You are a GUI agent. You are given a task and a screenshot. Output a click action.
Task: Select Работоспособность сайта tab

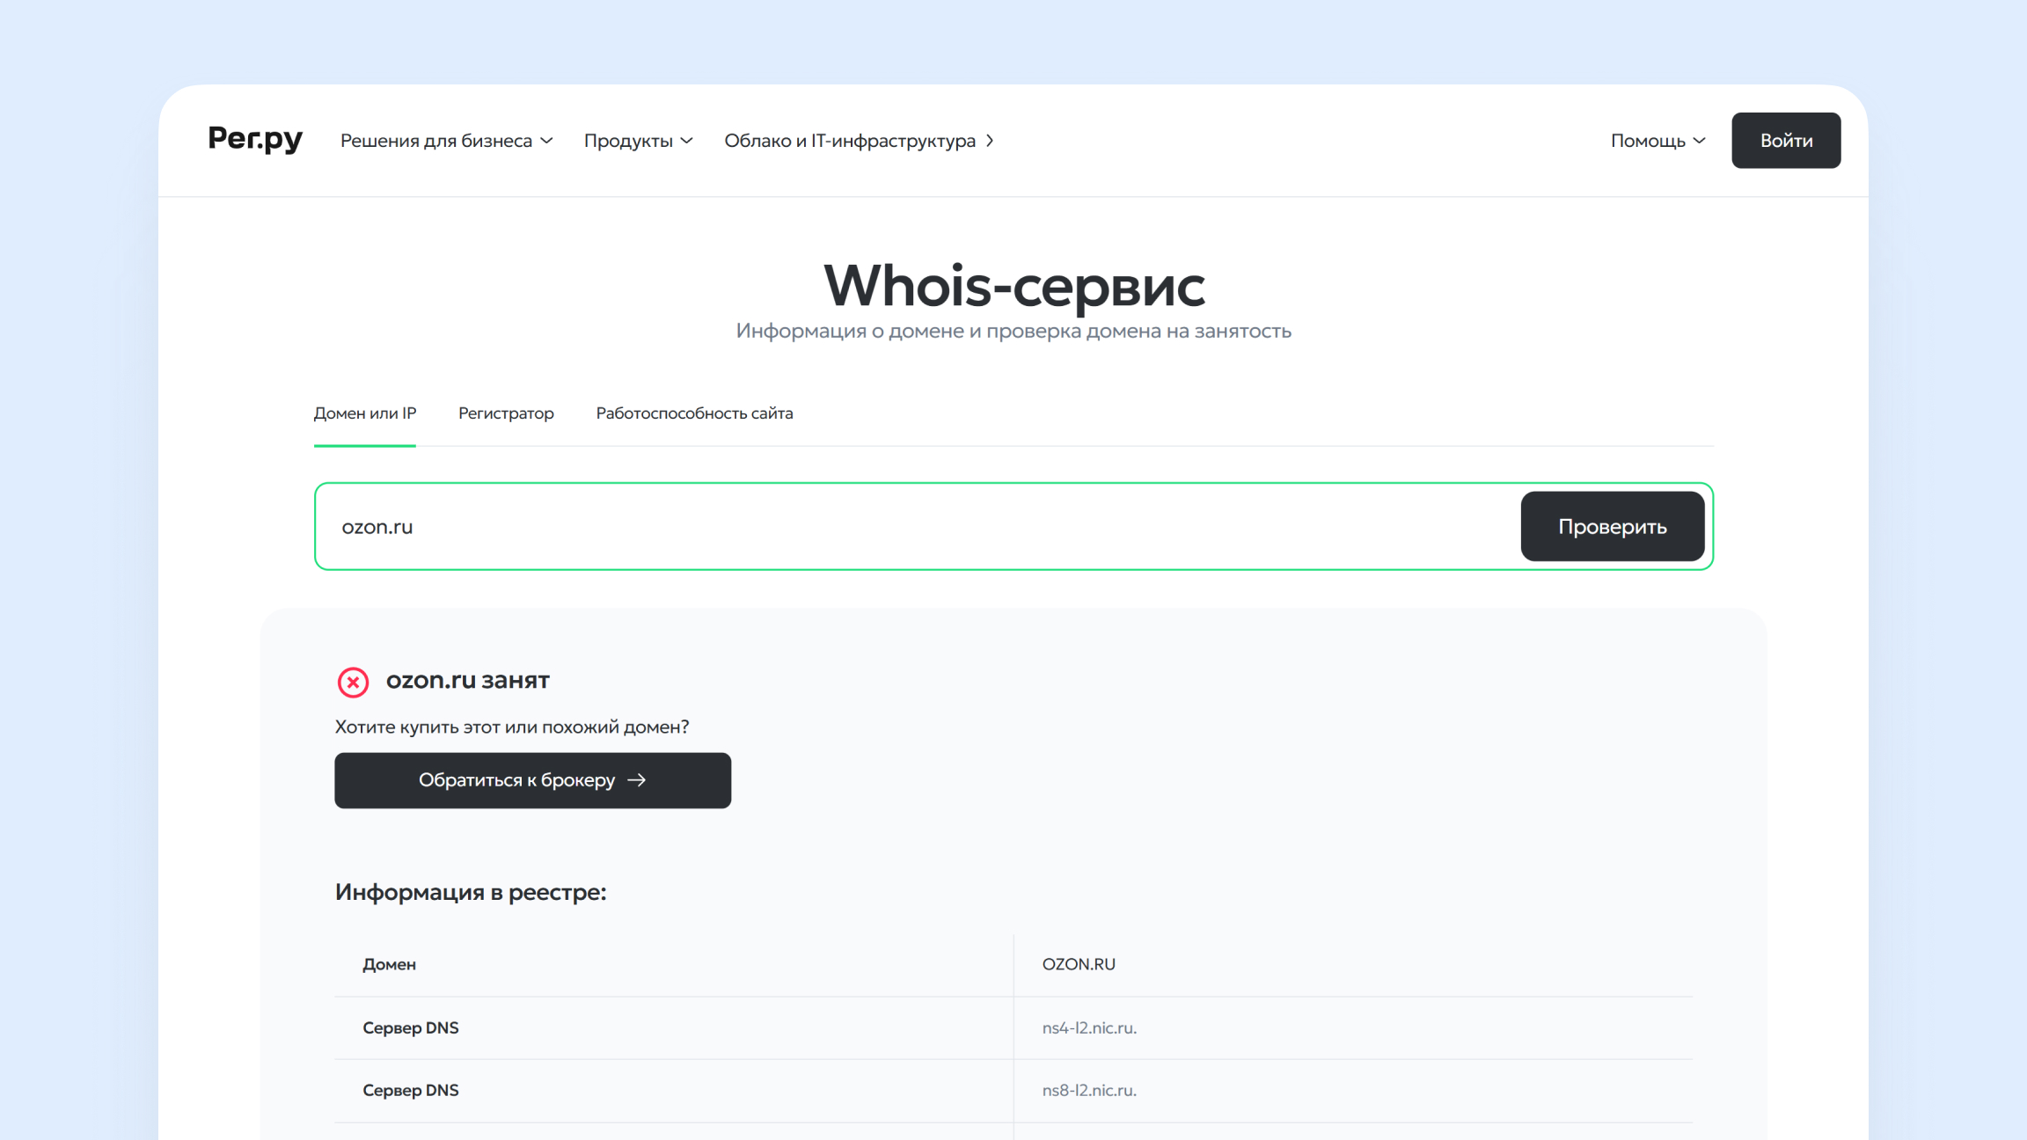(x=694, y=413)
